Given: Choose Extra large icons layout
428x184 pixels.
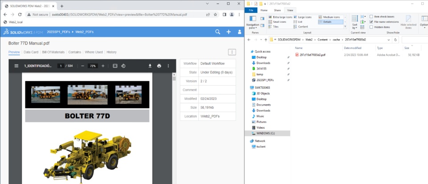Looking at the screenshot, I should tap(280, 17).
